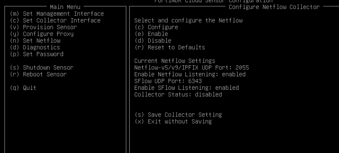Click the Collector Status disabled line
Image resolution: width=339 pixels, height=153 pixels.
click(x=178, y=94)
